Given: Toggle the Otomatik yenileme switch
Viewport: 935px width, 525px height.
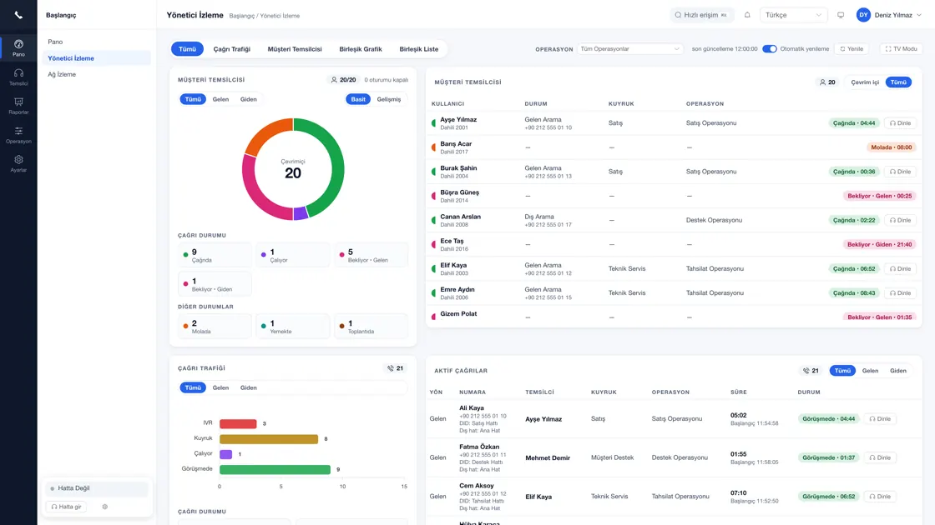Looking at the screenshot, I should pyautogui.click(x=769, y=49).
